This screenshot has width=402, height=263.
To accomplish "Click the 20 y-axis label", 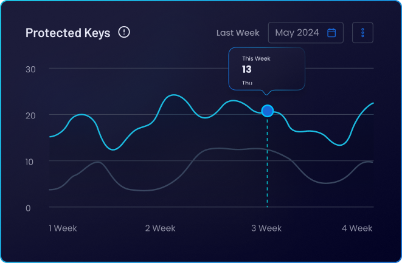I will point(30,115).
